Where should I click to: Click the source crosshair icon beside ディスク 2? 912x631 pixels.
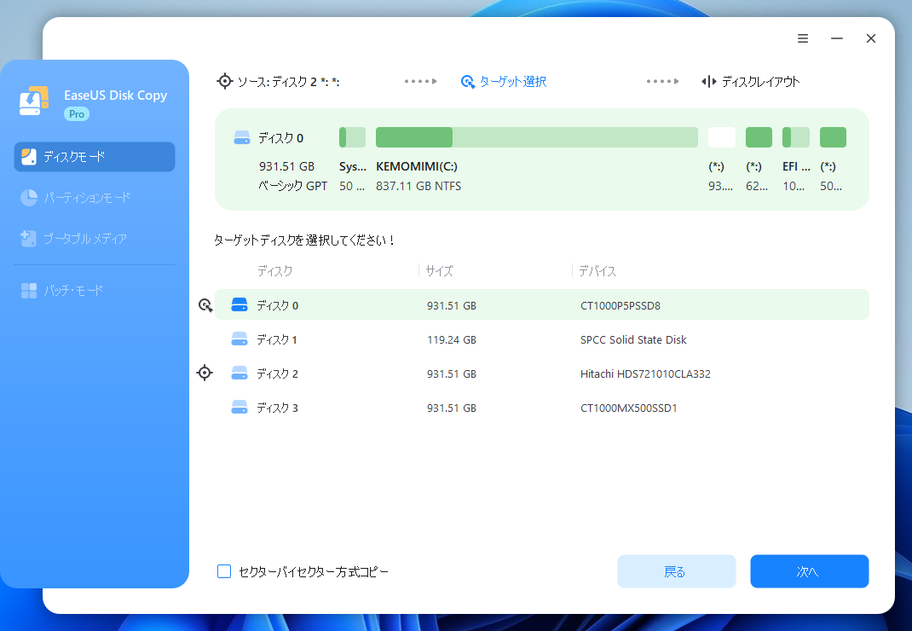pos(205,373)
